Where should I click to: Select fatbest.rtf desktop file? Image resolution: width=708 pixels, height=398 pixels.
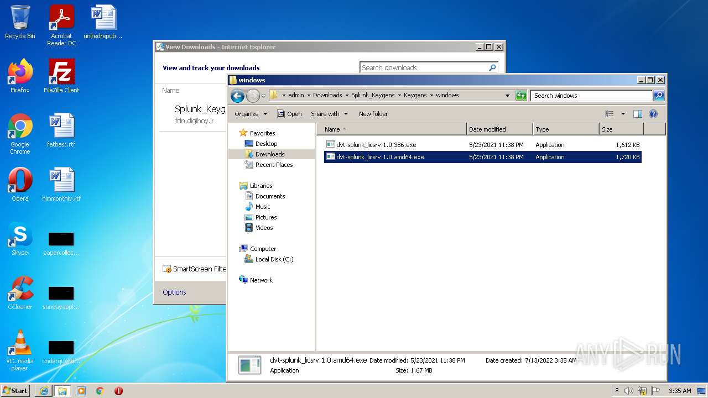(x=61, y=130)
